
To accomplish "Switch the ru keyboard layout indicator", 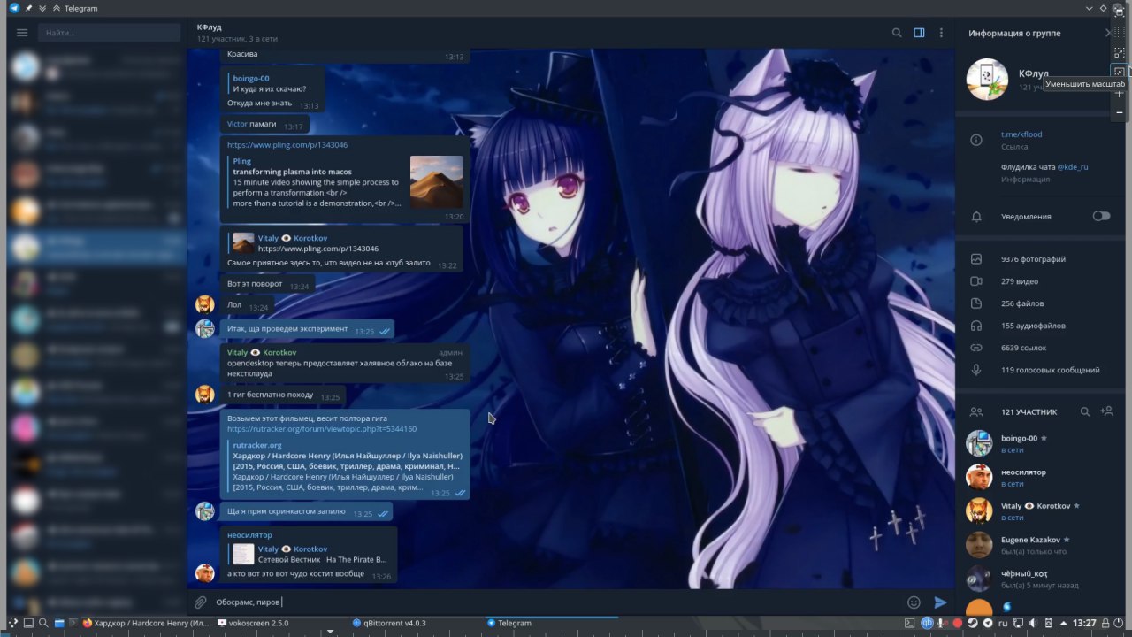I will (1003, 623).
